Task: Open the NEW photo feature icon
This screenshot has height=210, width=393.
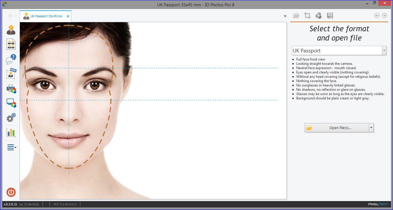Action: tap(11, 74)
